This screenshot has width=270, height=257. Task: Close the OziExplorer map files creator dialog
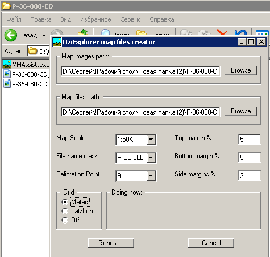tap(261, 42)
